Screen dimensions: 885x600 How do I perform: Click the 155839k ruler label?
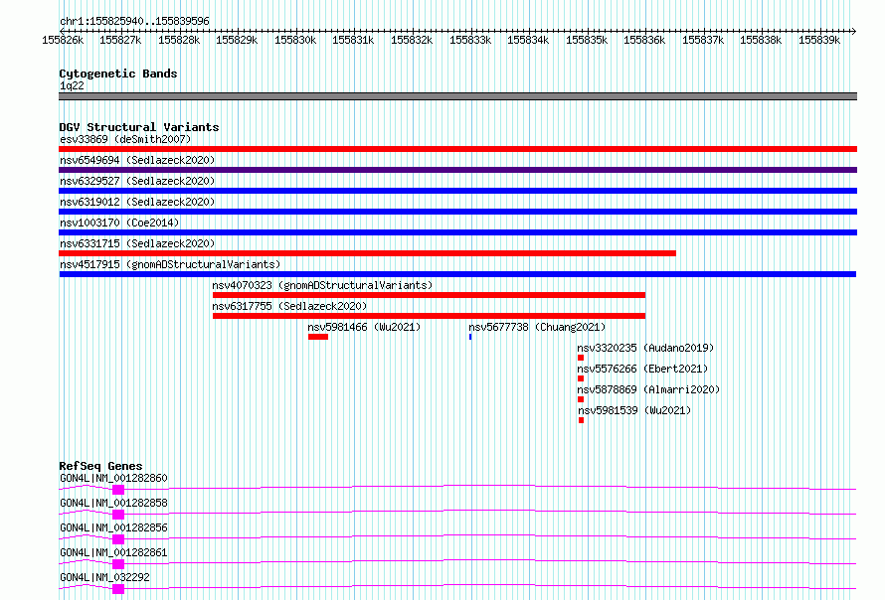[819, 40]
